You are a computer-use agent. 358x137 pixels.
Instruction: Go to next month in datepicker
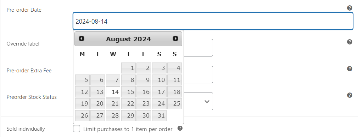[175, 39]
